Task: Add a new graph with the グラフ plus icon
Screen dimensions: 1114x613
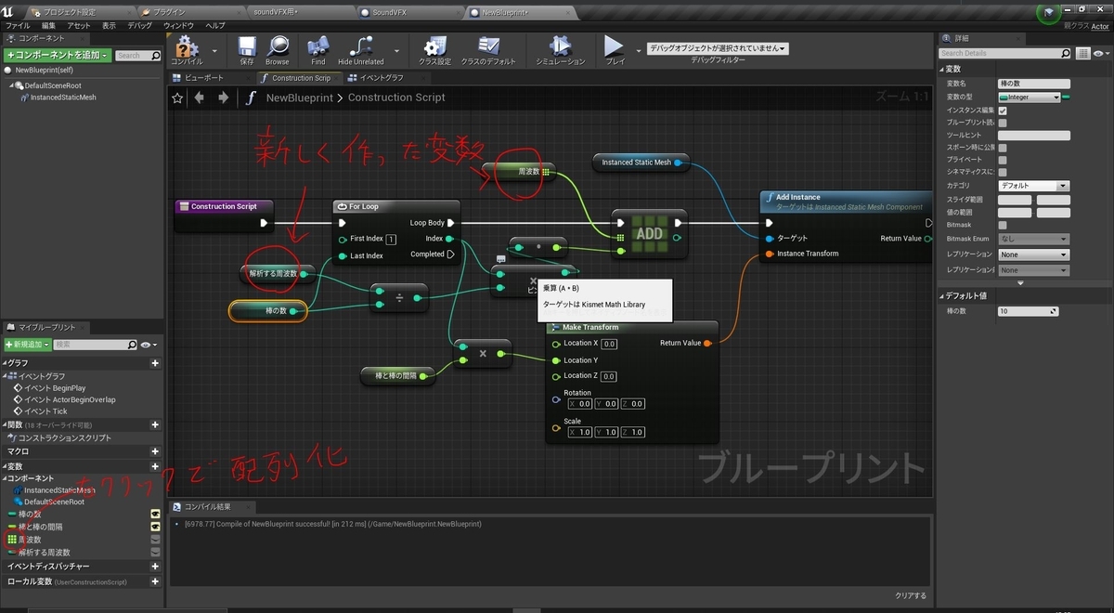Action: (155, 363)
